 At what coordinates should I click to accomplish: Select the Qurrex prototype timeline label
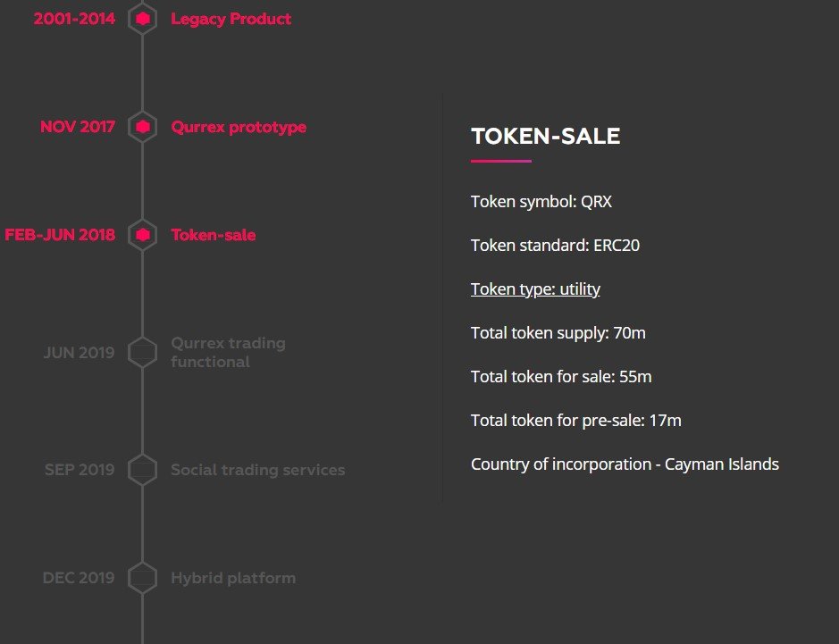tap(239, 127)
